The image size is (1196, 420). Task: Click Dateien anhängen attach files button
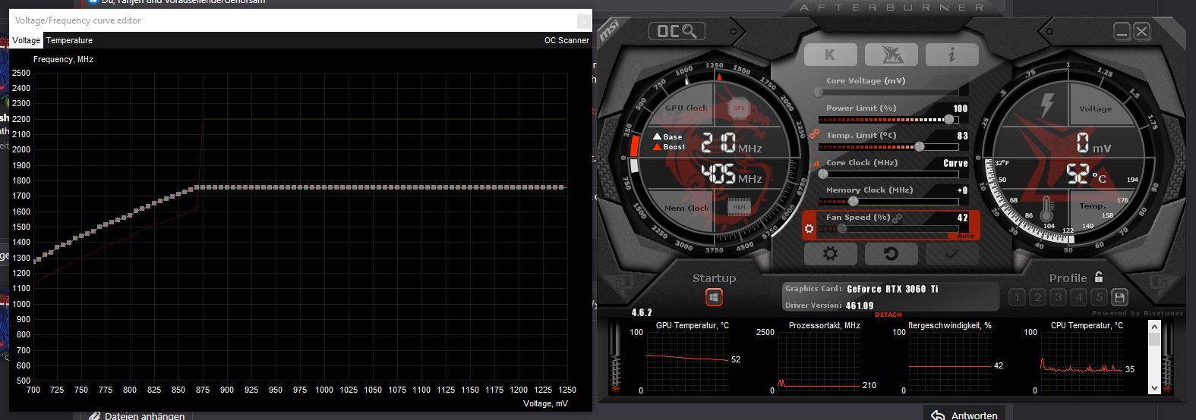(x=135, y=415)
